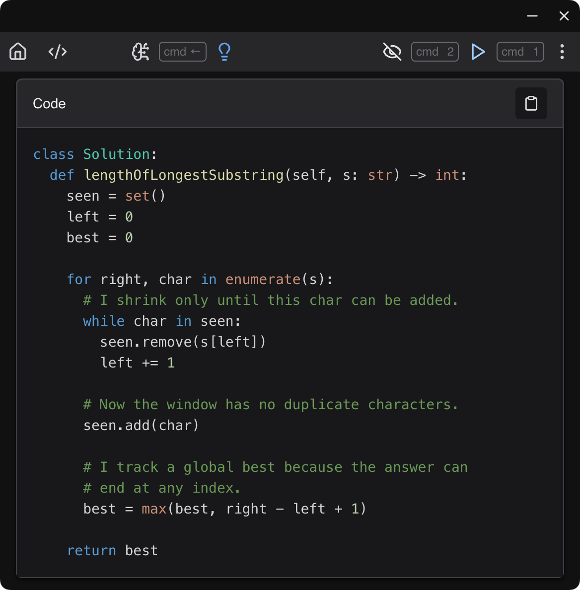
Task: Go to the home screen icon
Action: tap(18, 52)
